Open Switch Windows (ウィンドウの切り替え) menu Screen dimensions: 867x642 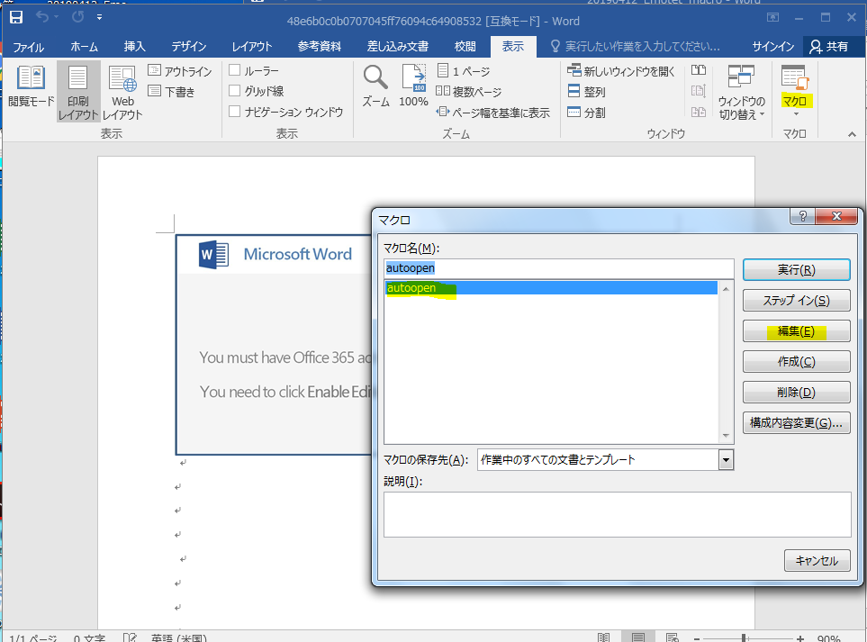tap(742, 91)
